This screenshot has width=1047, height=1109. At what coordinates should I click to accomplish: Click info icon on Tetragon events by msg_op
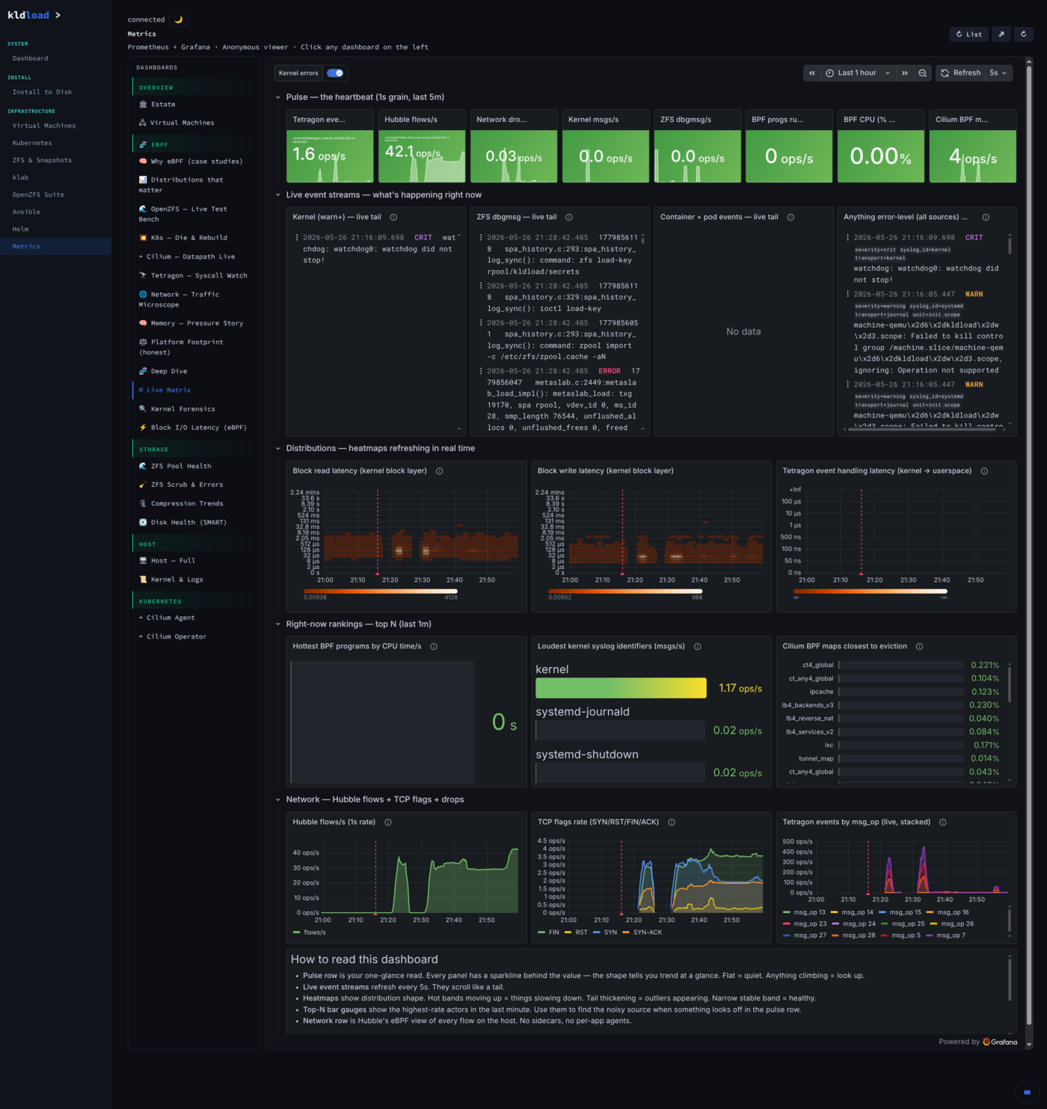point(943,822)
